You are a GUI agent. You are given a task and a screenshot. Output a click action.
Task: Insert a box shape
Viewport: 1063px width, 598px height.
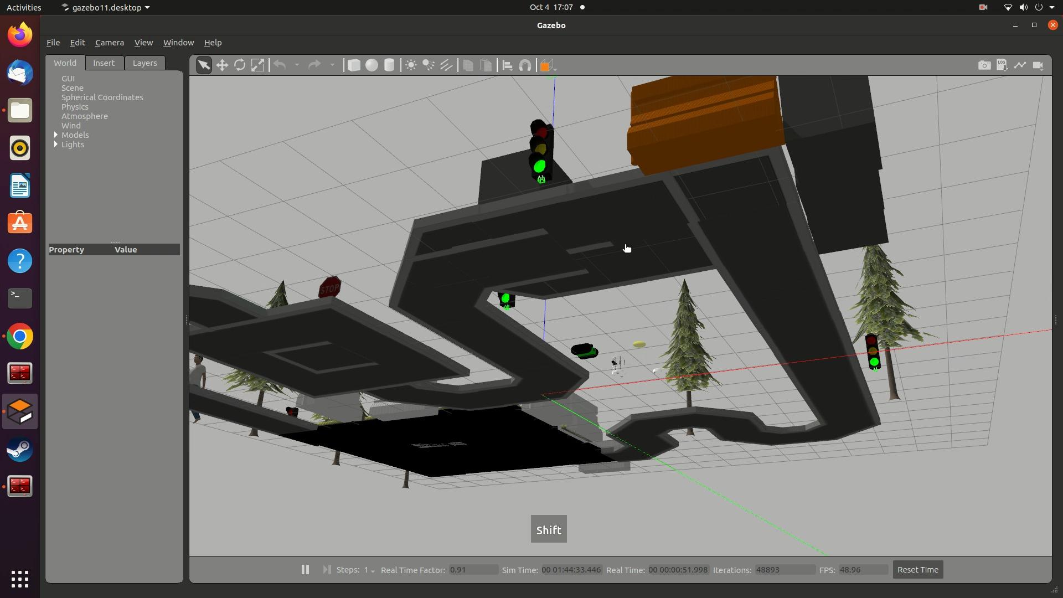pos(353,65)
